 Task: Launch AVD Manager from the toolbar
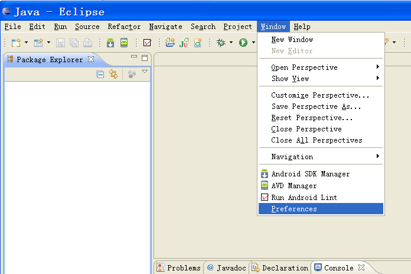124,43
